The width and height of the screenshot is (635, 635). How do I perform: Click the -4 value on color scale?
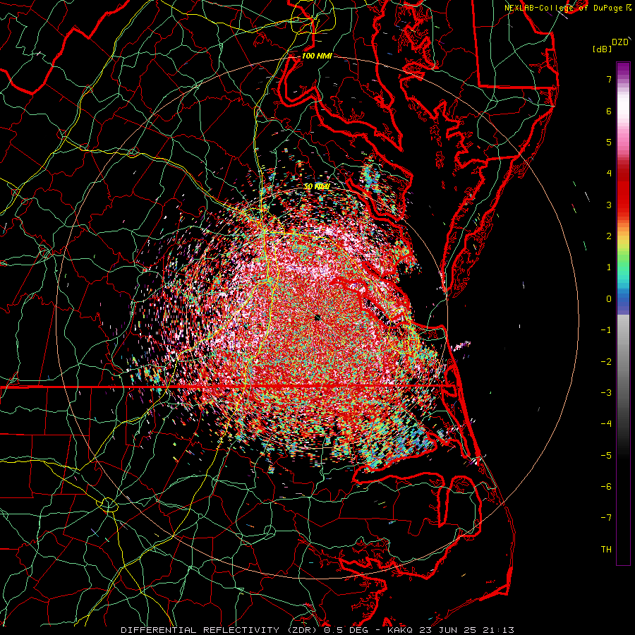pyautogui.click(x=606, y=424)
